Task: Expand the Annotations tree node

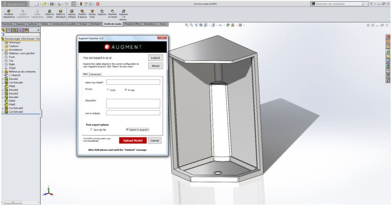Action: point(3,50)
